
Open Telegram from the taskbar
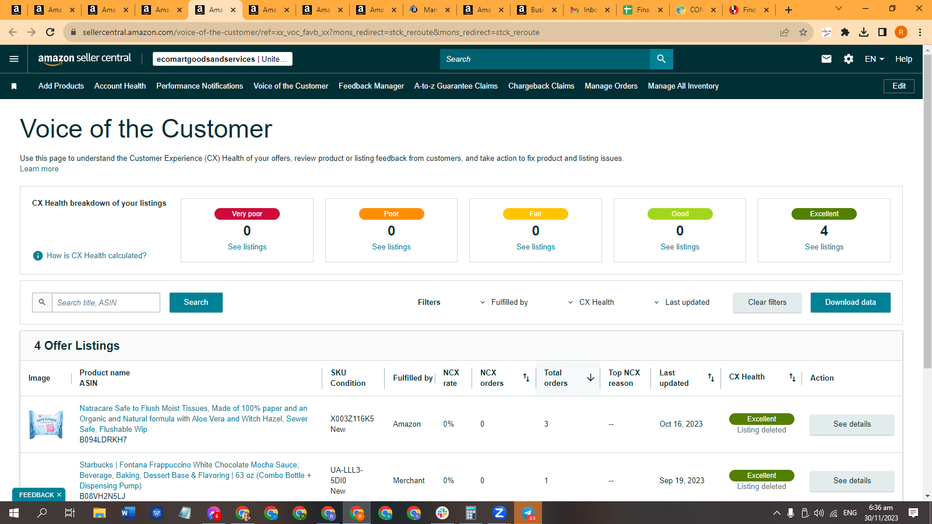[528, 513]
